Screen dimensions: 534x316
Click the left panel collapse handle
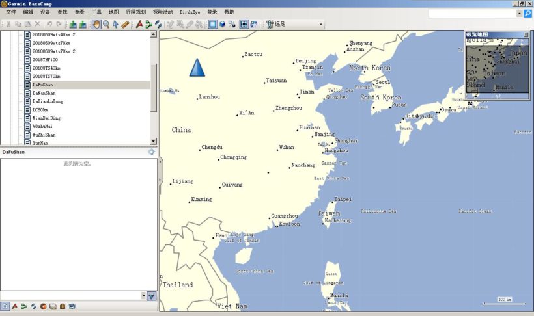160,172
